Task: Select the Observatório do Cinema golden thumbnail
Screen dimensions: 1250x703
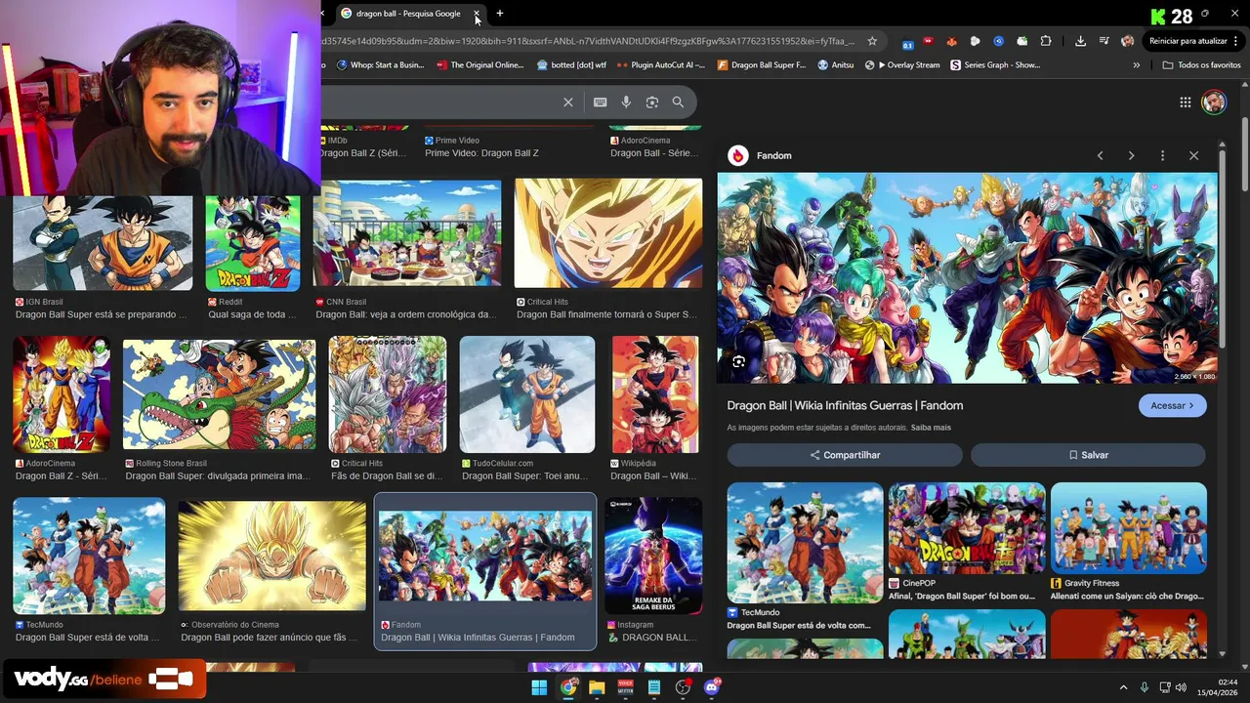Action: click(272, 557)
